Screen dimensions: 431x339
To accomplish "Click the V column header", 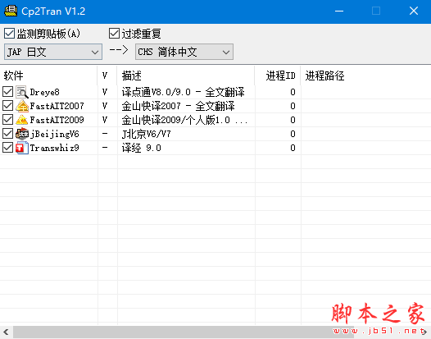I will pos(107,76).
